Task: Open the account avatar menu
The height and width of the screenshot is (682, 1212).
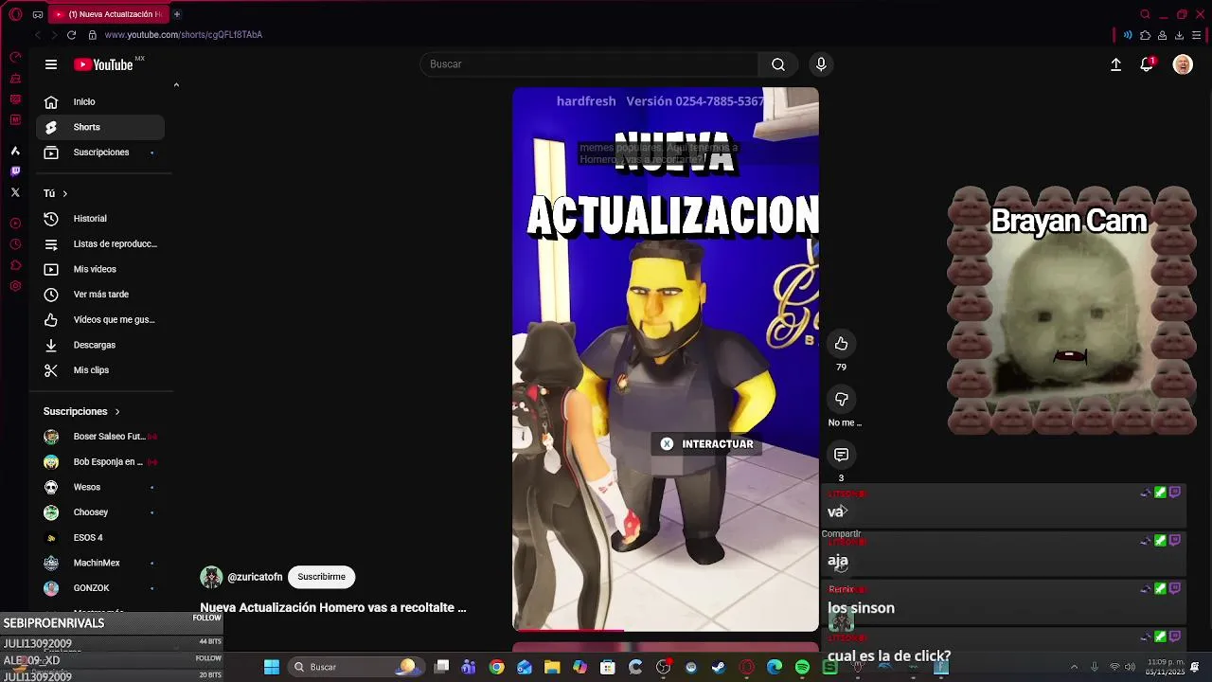Action: pos(1183,64)
